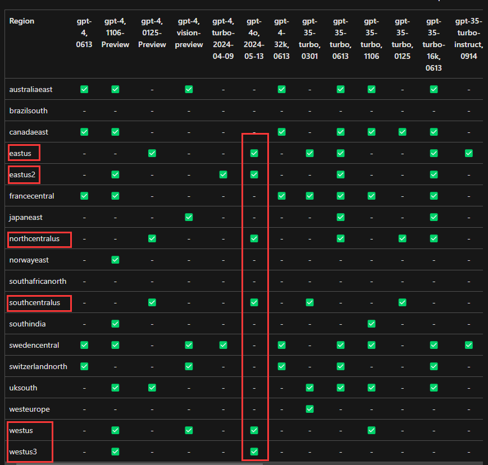Select the eastus region name
This screenshot has height=465, width=488.
click(x=20, y=153)
